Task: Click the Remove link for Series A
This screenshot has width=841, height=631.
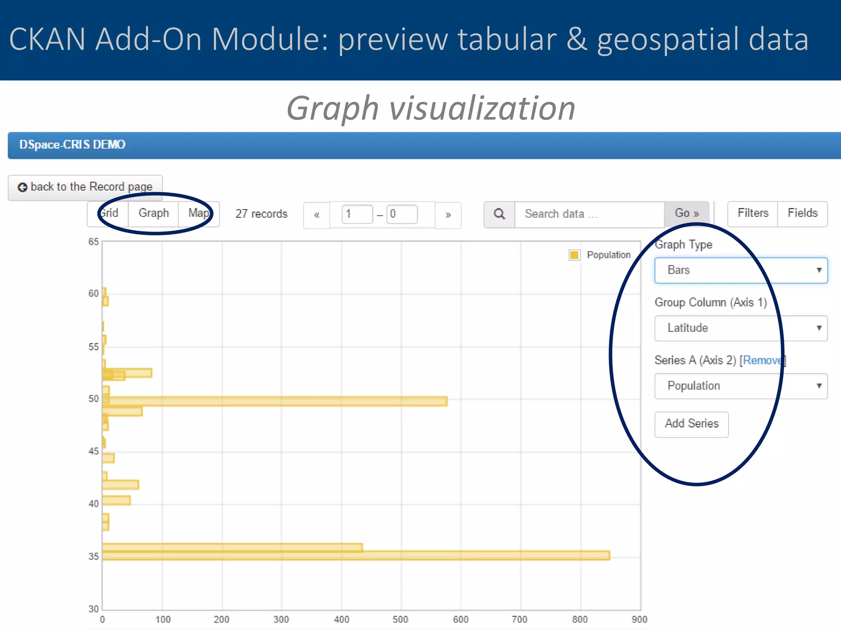Action: [x=764, y=361]
